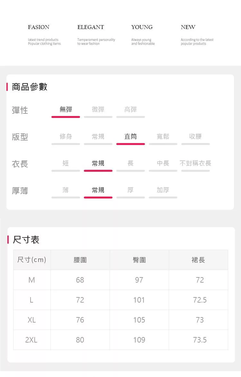Select the 不對稱衣長 option
The image size is (241, 377).
(195, 163)
